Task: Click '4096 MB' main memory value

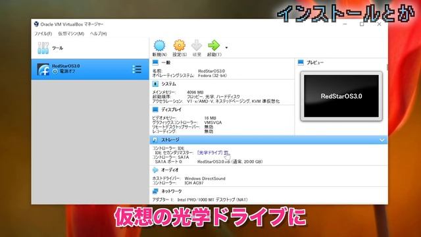Action: (195, 92)
